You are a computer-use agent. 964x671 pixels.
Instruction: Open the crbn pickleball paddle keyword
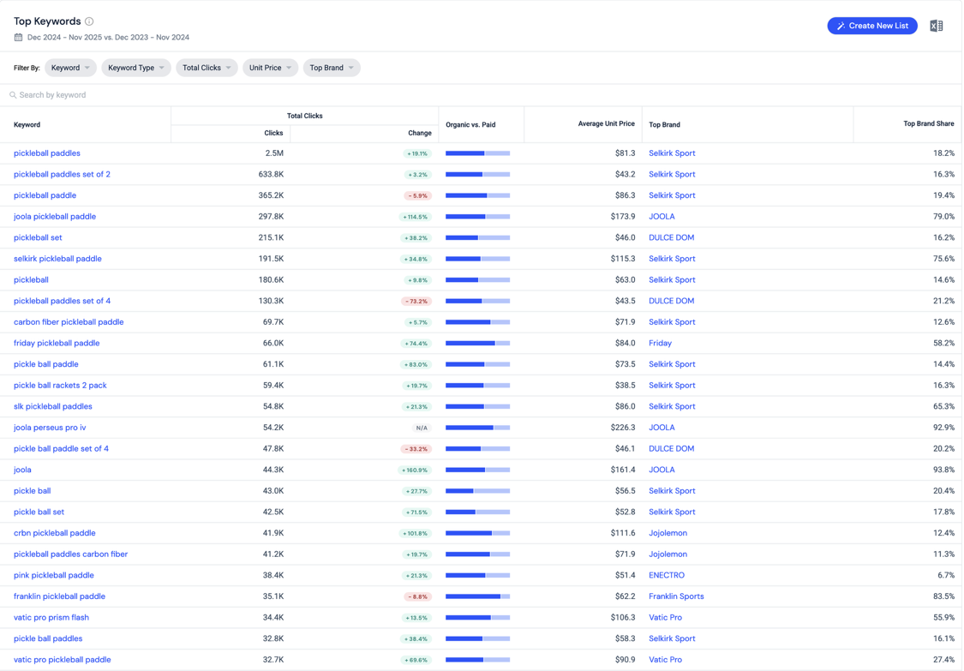point(55,533)
